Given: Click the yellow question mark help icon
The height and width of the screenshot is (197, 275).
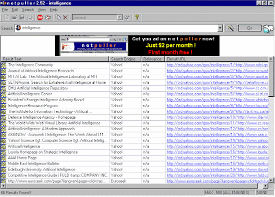Looking at the screenshot, I should [137, 17].
